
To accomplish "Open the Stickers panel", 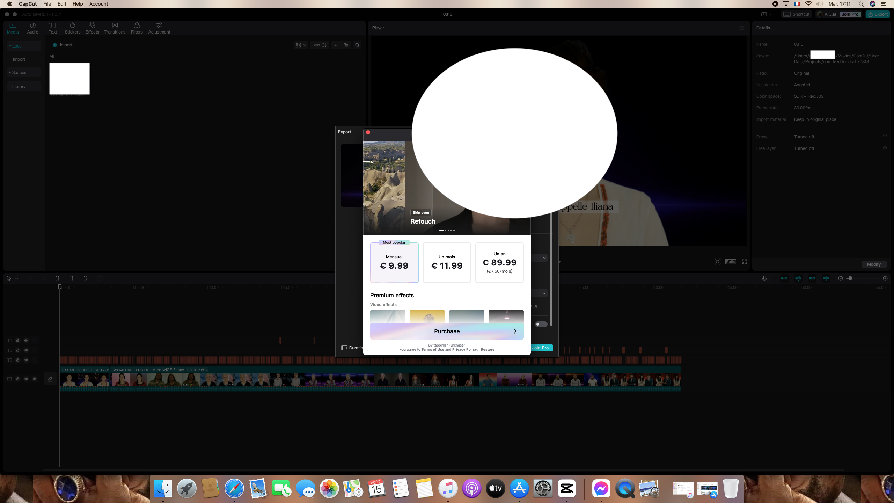I will pos(72,28).
